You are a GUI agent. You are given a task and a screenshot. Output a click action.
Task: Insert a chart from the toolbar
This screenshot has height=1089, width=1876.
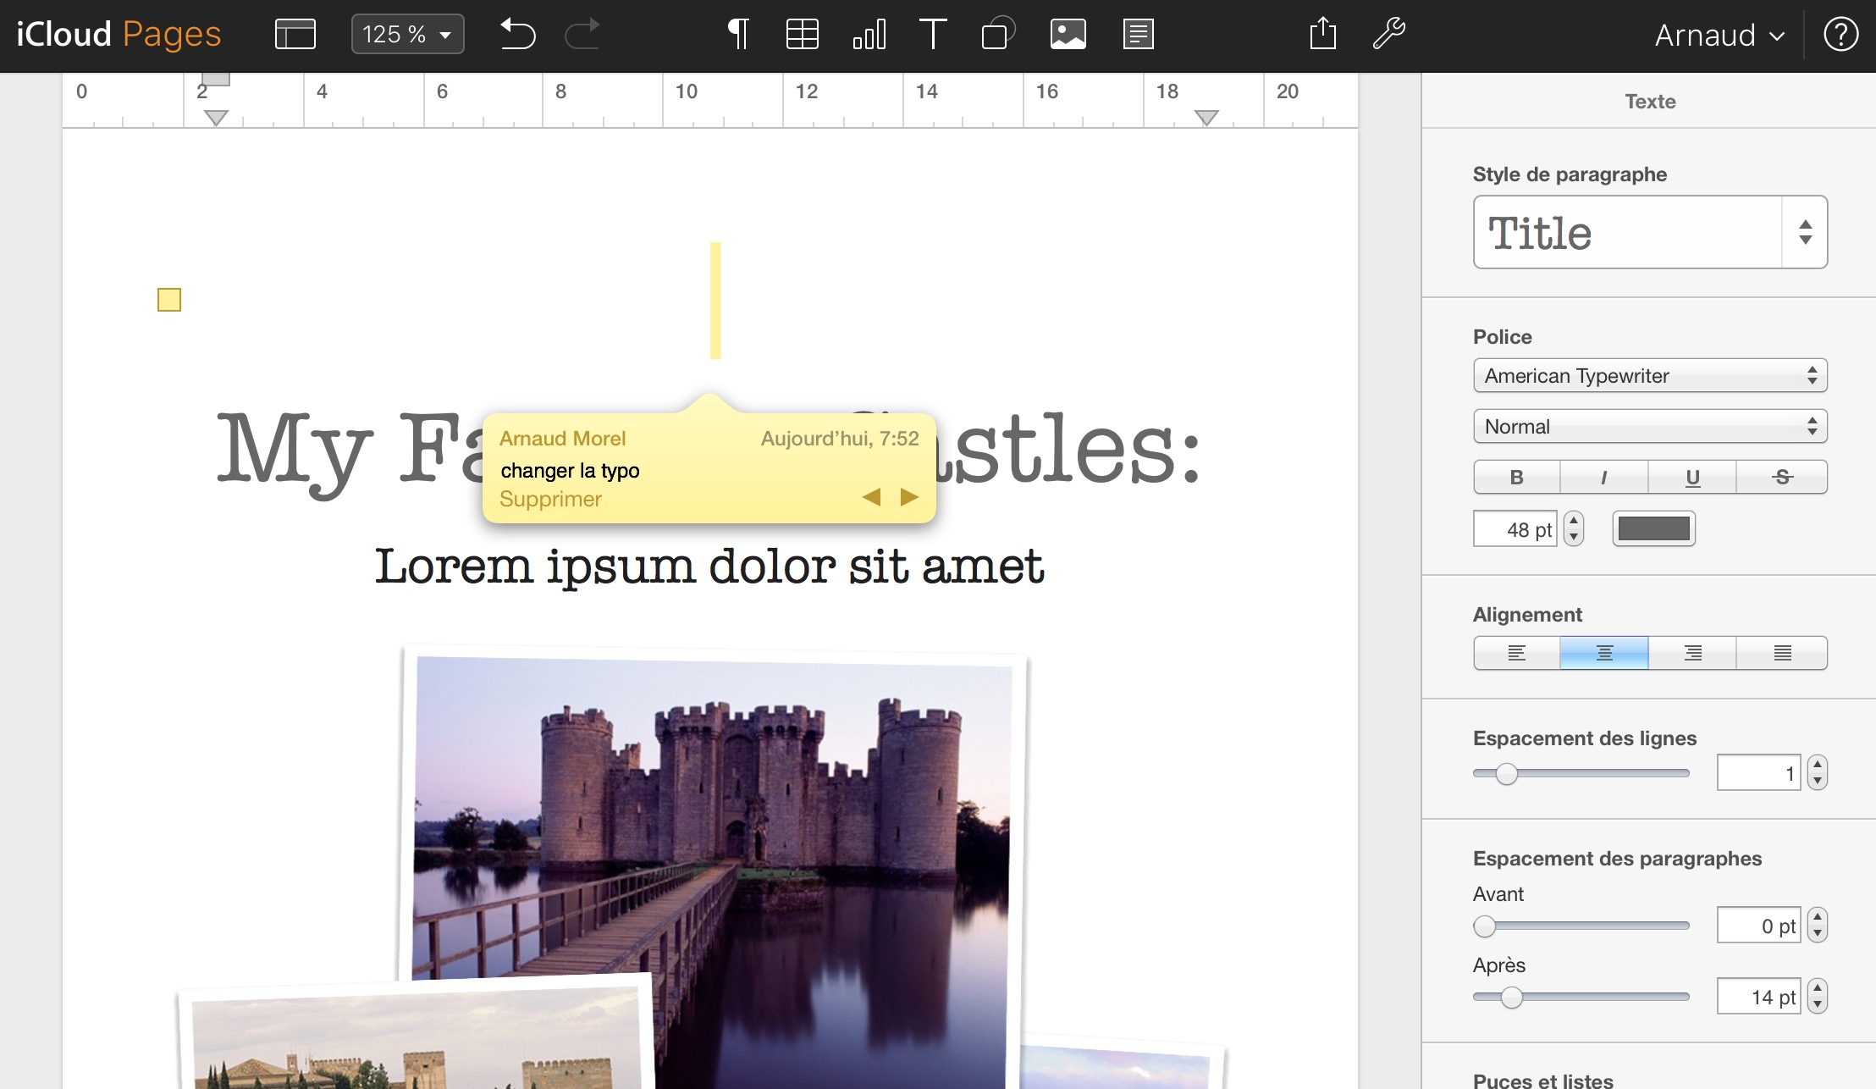869,35
